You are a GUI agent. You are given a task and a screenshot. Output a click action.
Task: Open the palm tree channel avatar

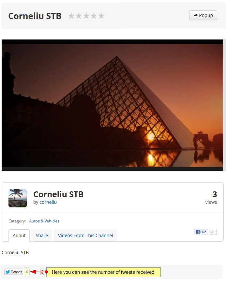18,198
